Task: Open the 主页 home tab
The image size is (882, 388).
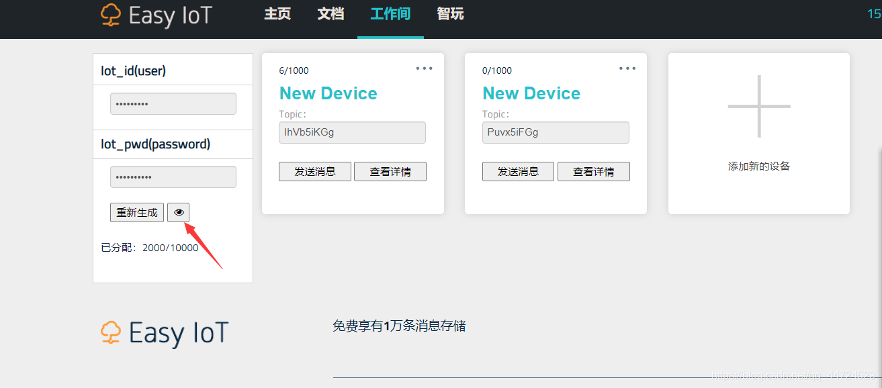Action: pyautogui.click(x=277, y=14)
